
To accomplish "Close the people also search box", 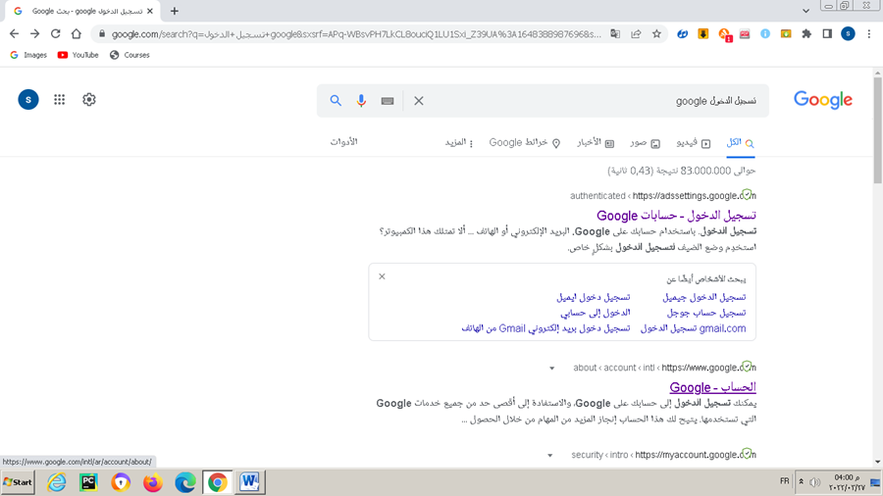I will coord(382,276).
